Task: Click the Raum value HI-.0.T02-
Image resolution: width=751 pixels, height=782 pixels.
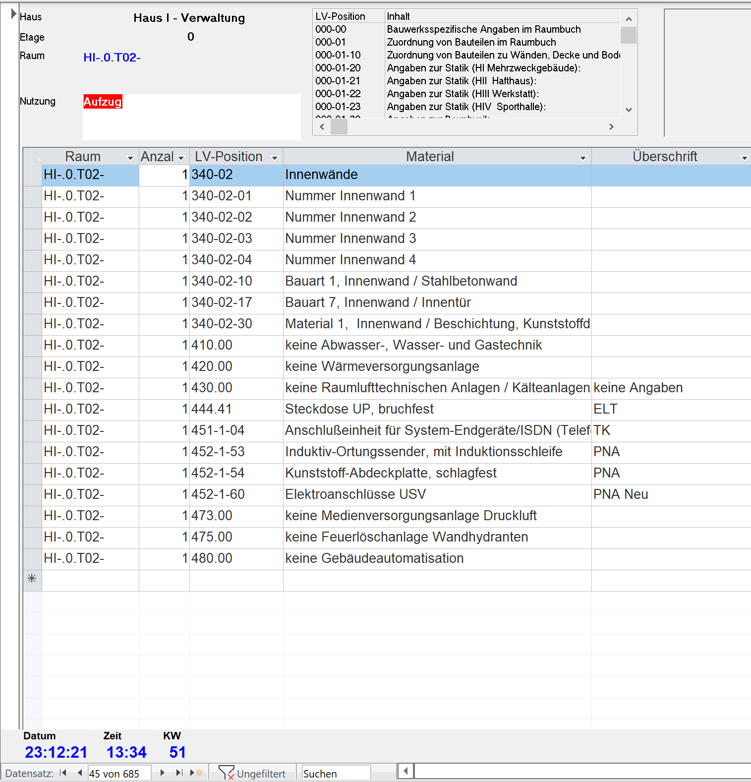Action: 112,58
